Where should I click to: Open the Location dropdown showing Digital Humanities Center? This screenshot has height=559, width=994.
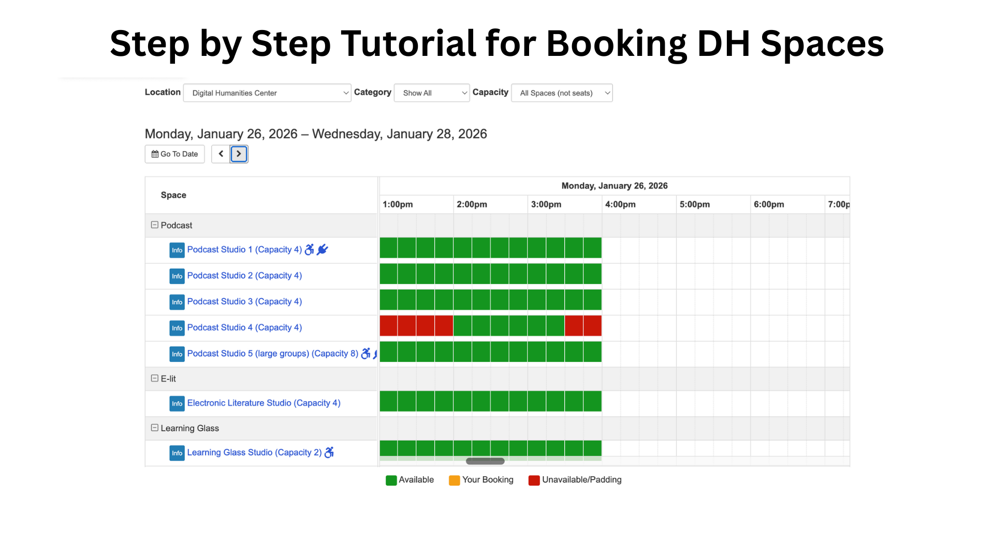click(x=267, y=93)
